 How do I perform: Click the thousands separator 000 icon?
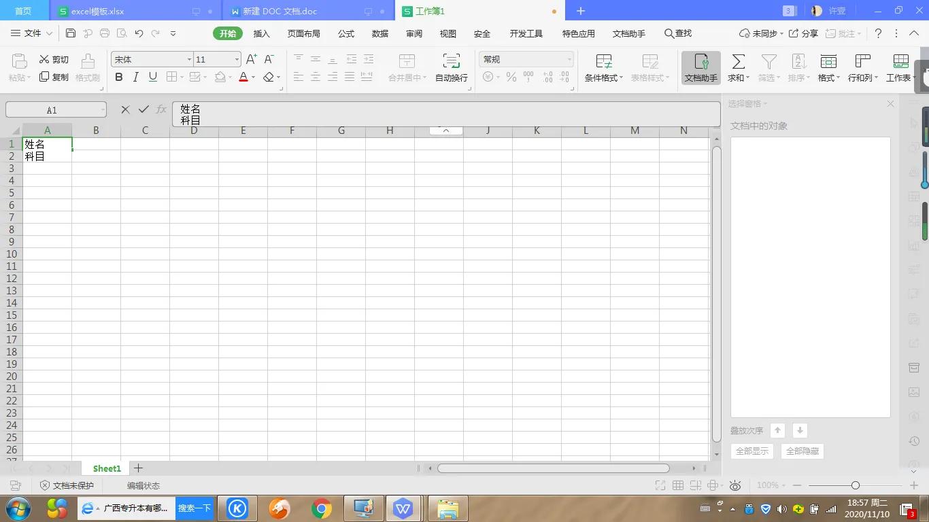click(528, 77)
